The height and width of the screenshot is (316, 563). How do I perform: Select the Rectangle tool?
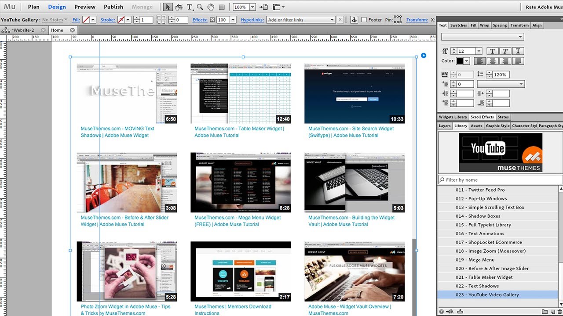coord(222,7)
